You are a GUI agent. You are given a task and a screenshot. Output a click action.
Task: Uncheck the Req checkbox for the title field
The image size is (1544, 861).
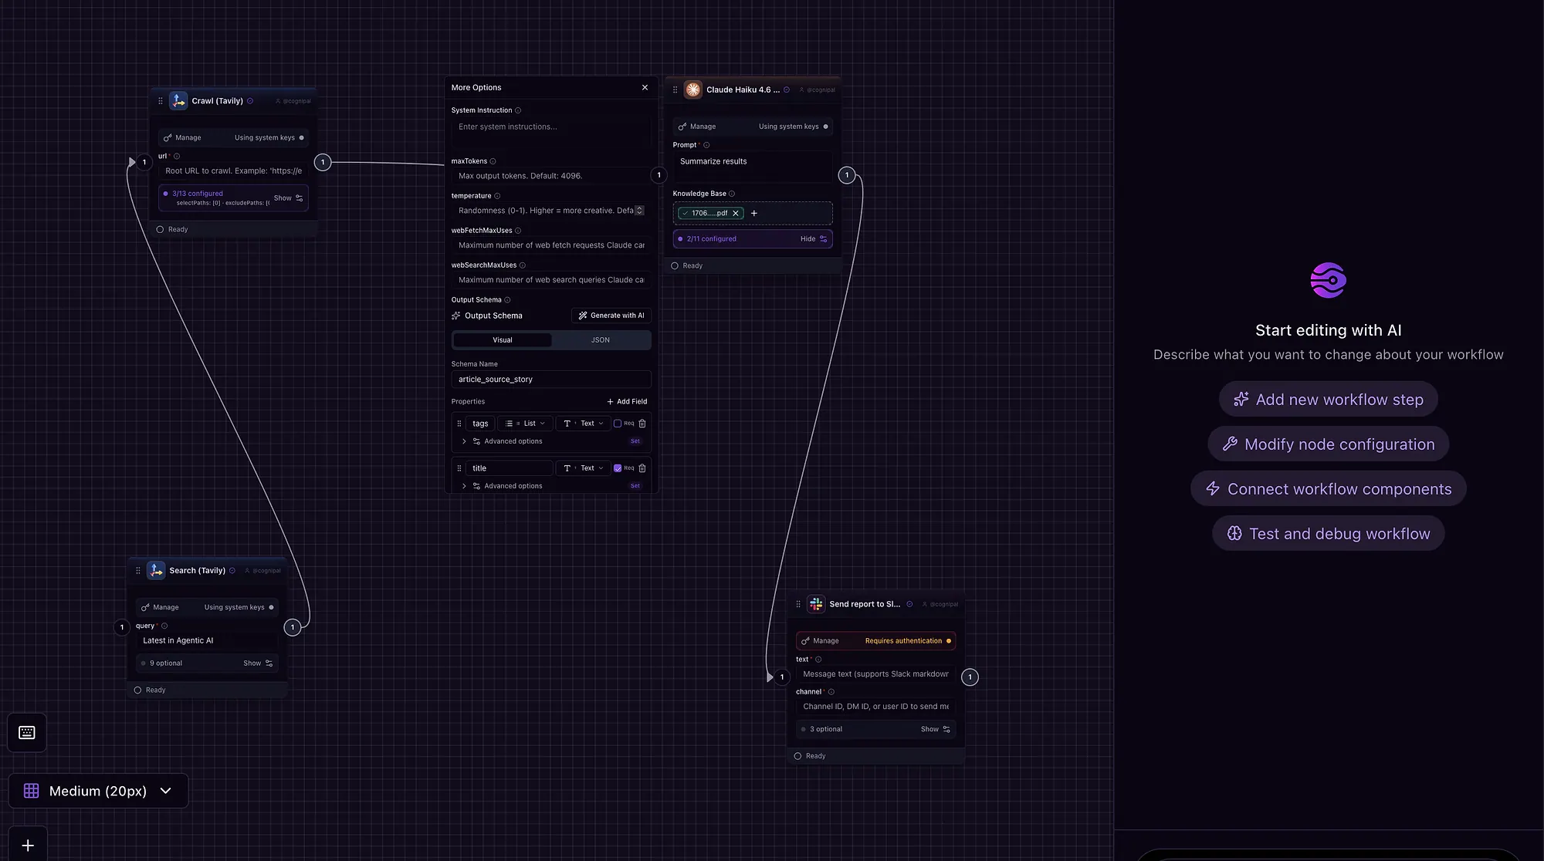pyautogui.click(x=618, y=468)
